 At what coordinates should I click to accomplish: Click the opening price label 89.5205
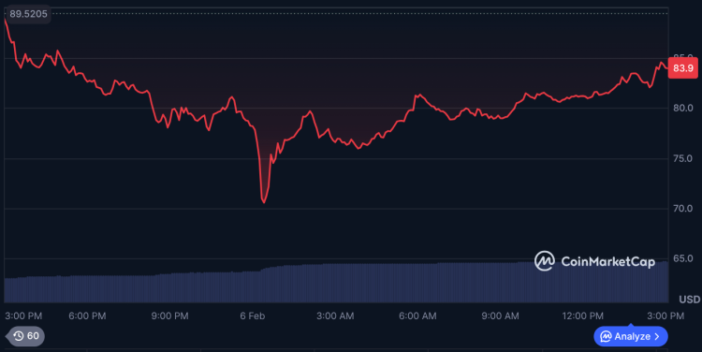tap(28, 14)
